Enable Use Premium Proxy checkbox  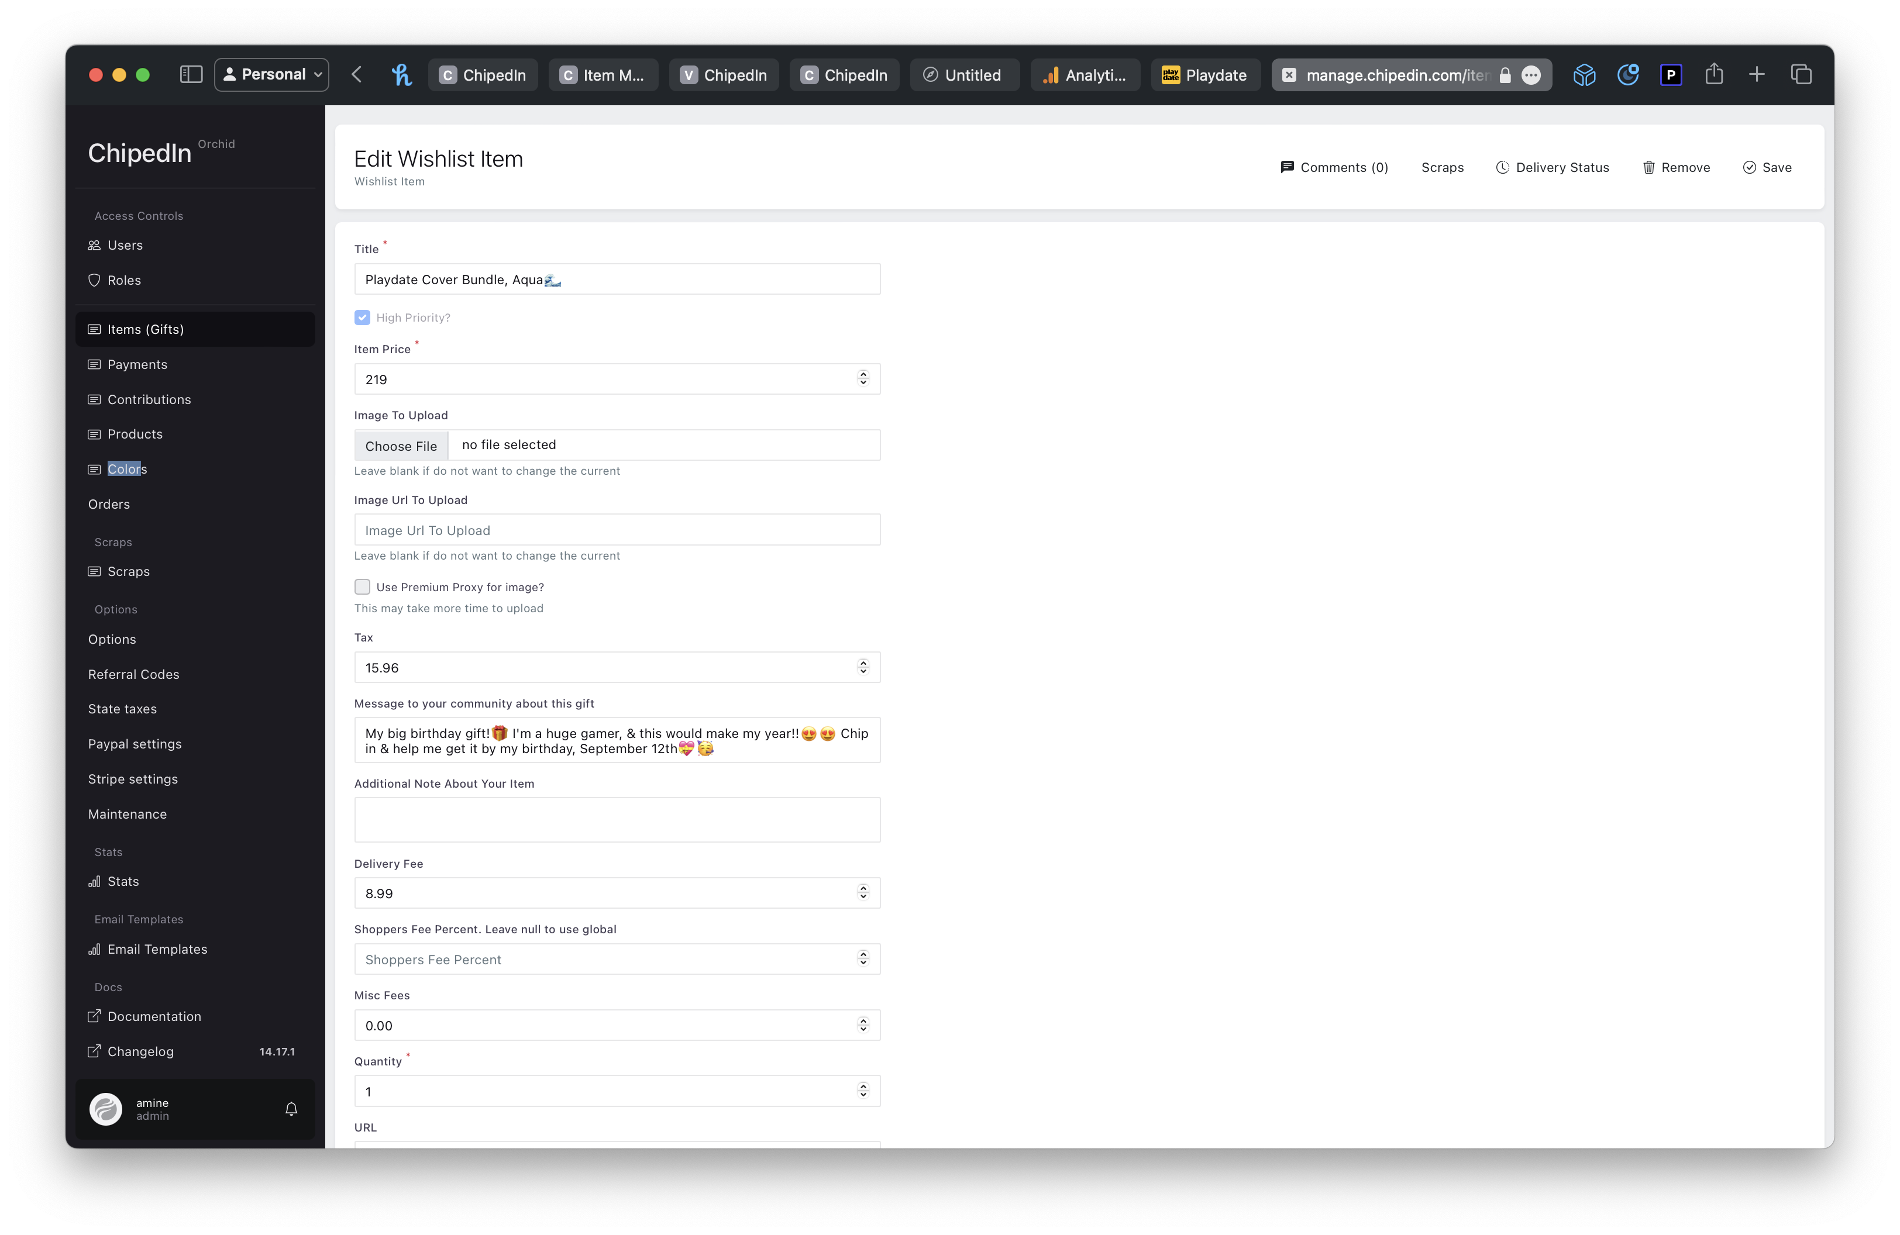point(363,587)
